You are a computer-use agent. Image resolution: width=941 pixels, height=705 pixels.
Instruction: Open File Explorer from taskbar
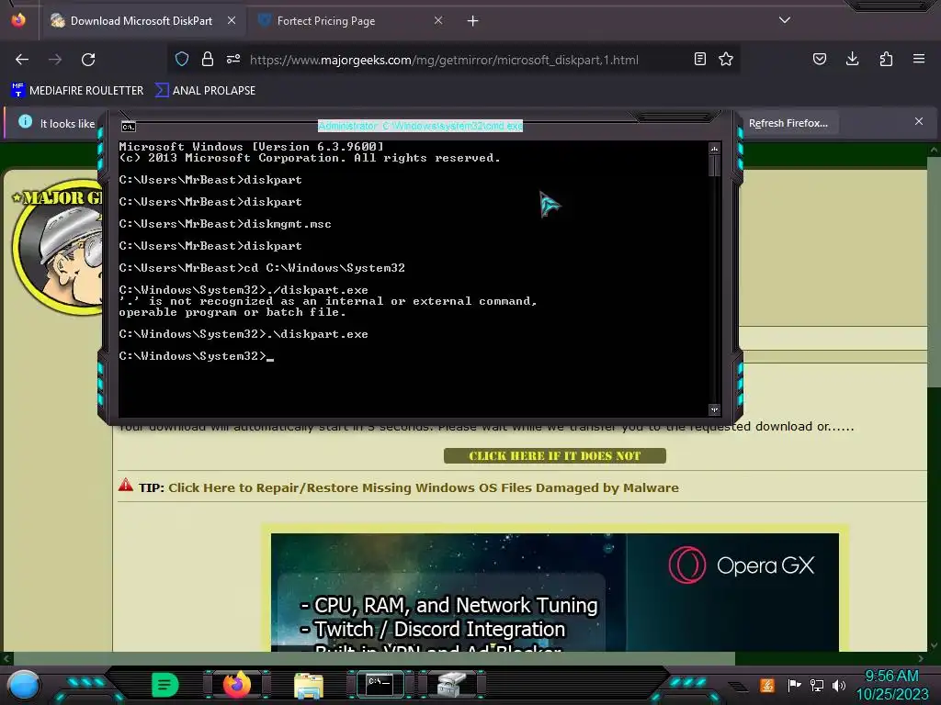[x=309, y=685]
